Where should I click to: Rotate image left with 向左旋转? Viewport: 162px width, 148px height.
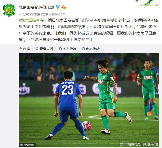[67, 49]
